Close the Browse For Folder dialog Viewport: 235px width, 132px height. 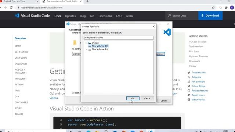coord(153,26)
